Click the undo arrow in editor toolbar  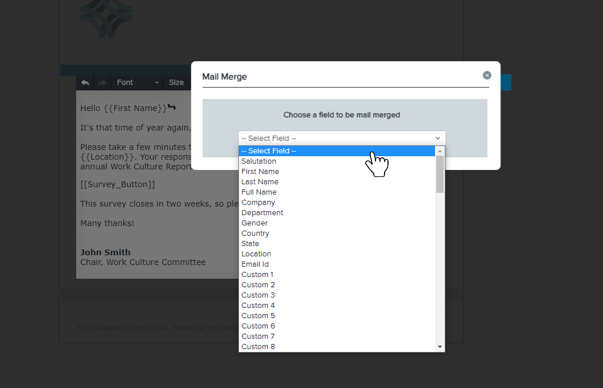(x=85, y=82)
